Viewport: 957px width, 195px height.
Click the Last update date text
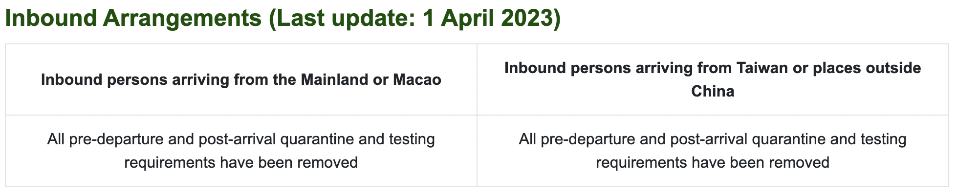coord(414,19)
